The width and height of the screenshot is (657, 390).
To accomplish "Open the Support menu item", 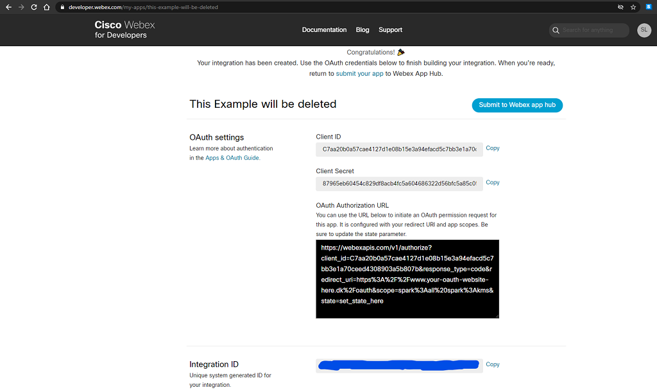I will (x=391, y=30).
